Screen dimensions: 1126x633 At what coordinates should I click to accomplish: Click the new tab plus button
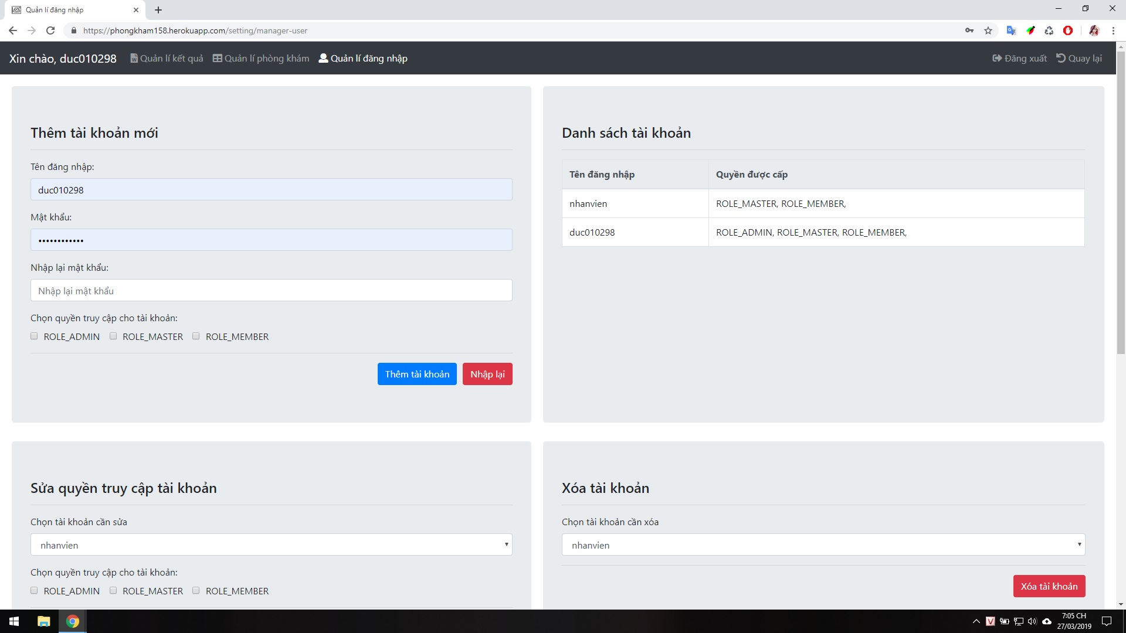158,10
